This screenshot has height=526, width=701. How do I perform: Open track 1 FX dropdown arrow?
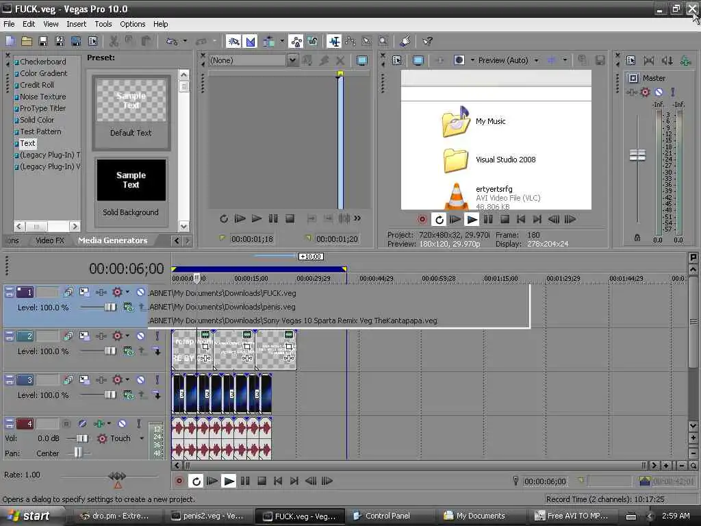(x=127, y=292)
